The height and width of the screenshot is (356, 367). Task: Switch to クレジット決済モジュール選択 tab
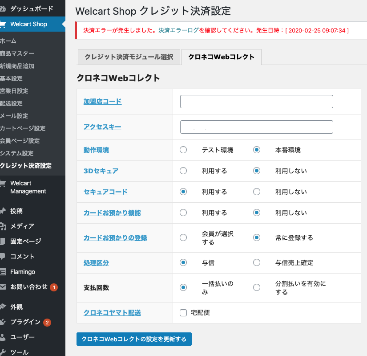129,57
